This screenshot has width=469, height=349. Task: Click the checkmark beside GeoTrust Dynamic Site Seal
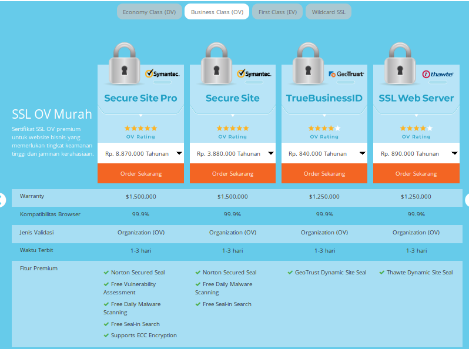(290, 273)
